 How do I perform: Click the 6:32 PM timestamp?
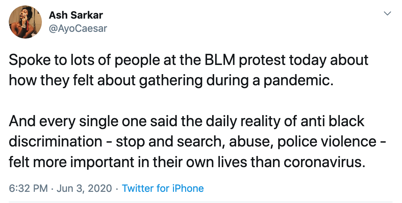(28, 188)
